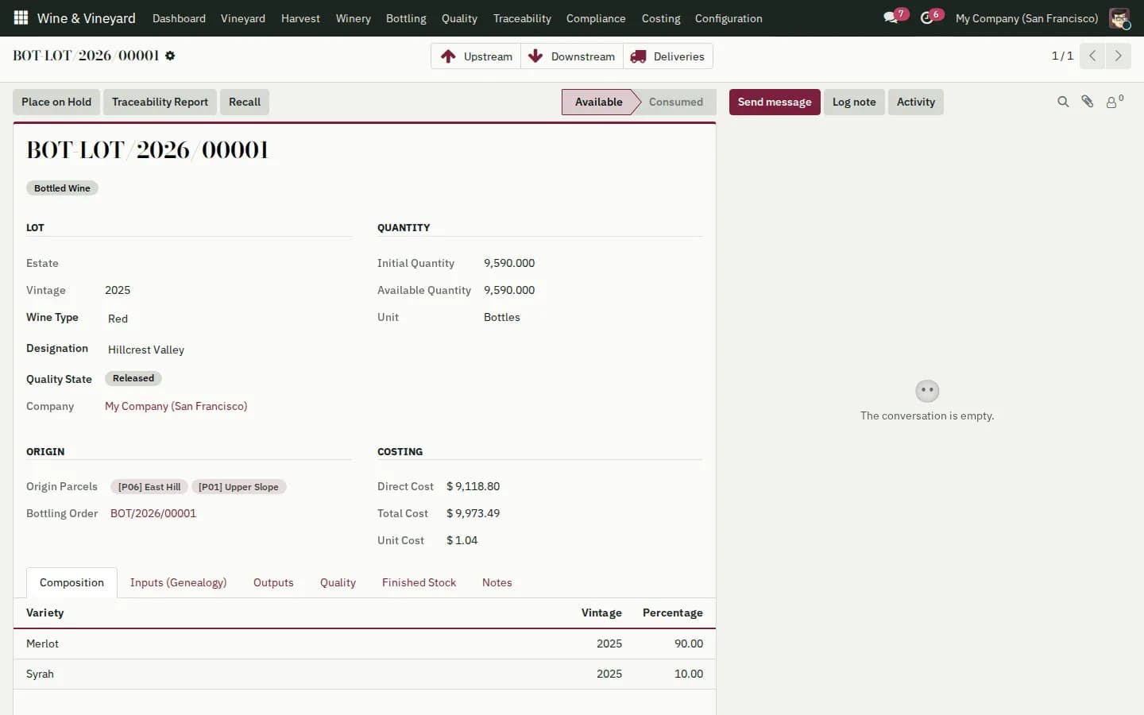Open the Winery menu

354,18
